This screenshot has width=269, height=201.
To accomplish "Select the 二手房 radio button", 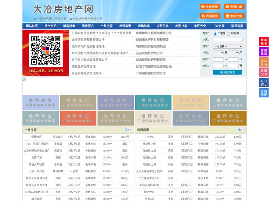I will pyautogui.click(x=215, y=34).
